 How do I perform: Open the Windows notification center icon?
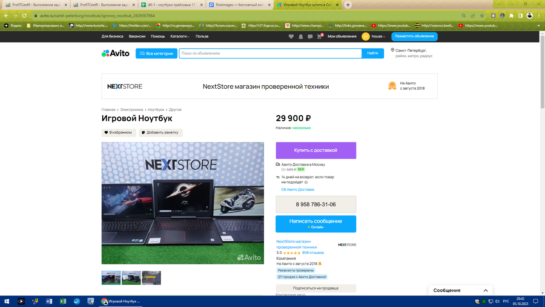click(x=535, y=301)
